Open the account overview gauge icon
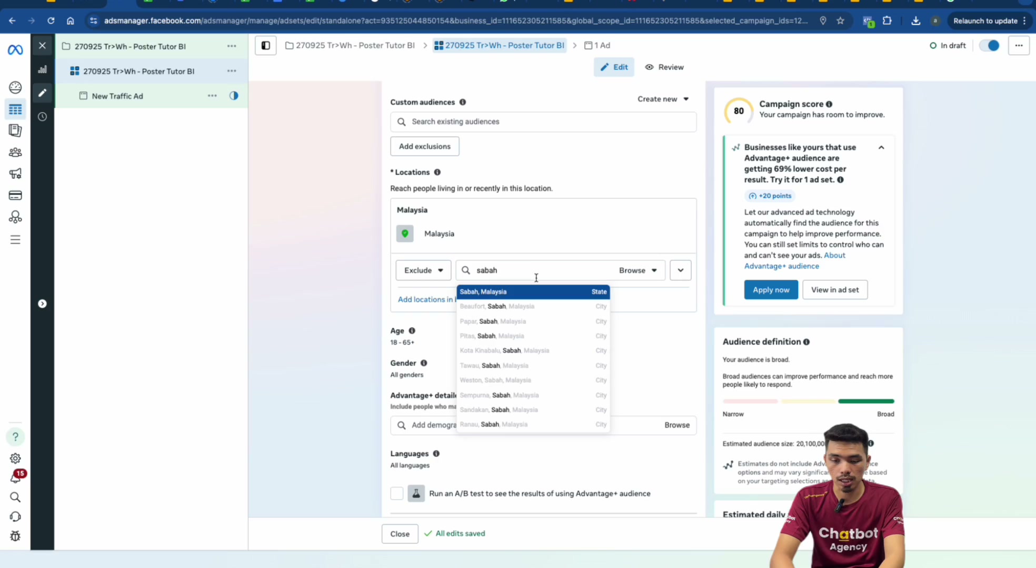The height and width of the screenshot is (568, 1036). coord(15,87)
